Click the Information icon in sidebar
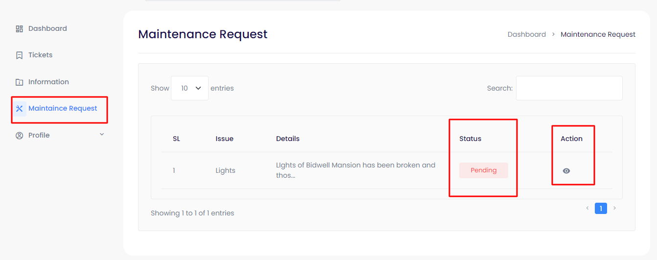 point(20,82)
